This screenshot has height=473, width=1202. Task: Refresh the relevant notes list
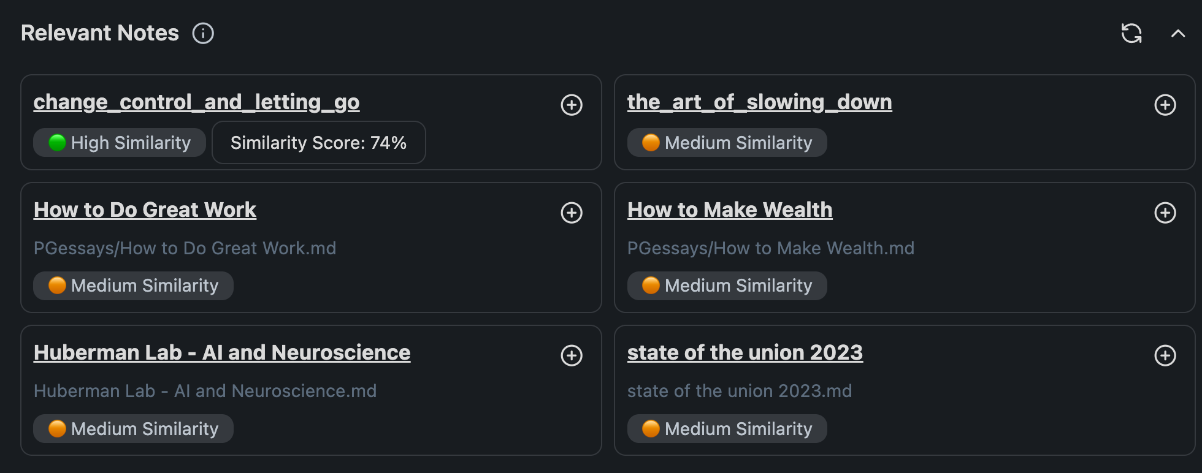pyautogui.click(x=1131, y=33)
